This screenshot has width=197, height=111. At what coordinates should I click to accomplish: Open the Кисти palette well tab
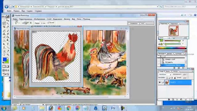(x=143, y=23)
